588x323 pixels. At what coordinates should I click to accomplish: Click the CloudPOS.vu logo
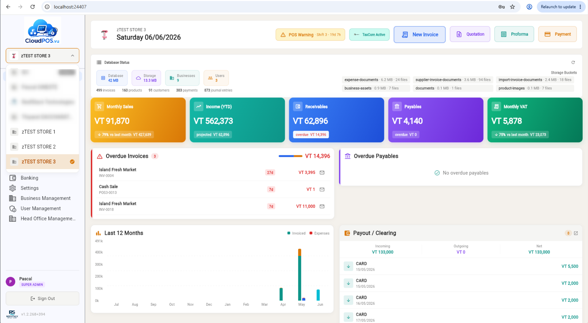[42, 31]
